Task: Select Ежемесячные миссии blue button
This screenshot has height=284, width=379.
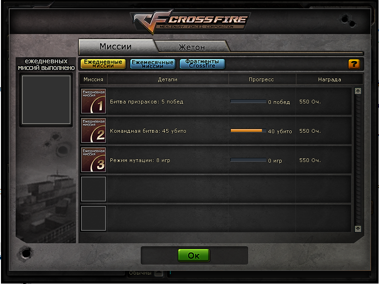Action: 153,64
